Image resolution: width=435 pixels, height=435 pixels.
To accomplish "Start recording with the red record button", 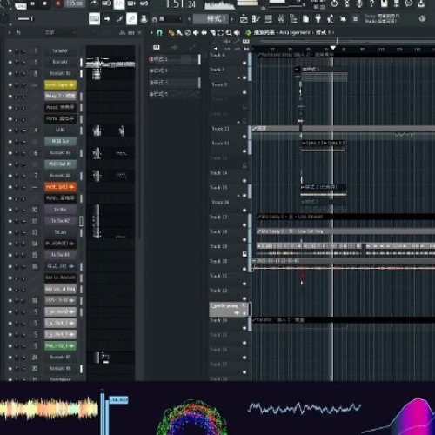I will tap(57, 3).
